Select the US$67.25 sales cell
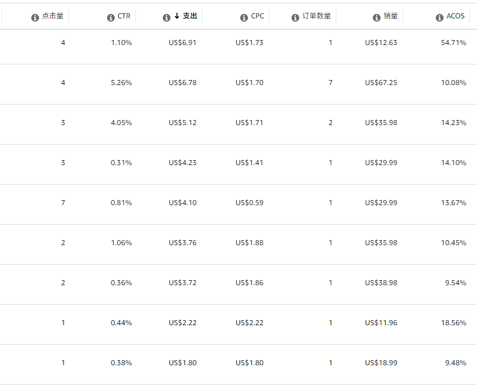This screenshot has height=388, width=477. pos(381,83)
